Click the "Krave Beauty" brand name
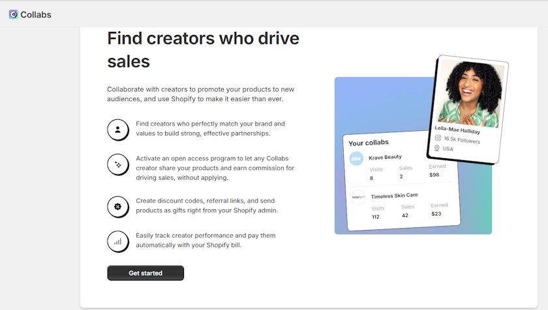This screenshot has width=548, height=310. tap(385, 157)
